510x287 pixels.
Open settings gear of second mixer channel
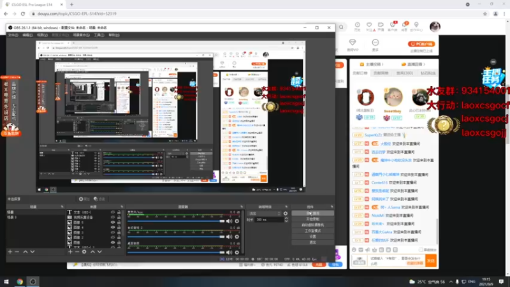[x=237, y=237]
